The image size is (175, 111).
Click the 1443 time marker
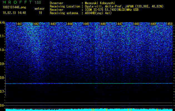coord(53,24)
